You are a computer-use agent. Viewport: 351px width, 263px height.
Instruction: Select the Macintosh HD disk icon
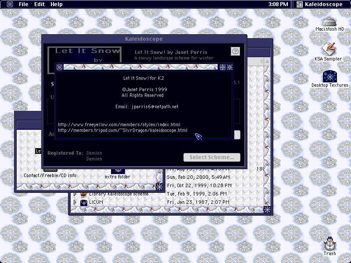pyautogui.click(x=330, y=22)
